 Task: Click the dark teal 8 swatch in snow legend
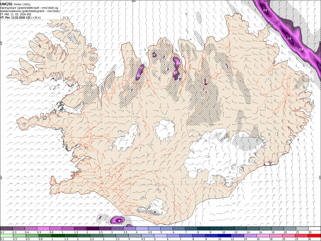tap(204, 229)
